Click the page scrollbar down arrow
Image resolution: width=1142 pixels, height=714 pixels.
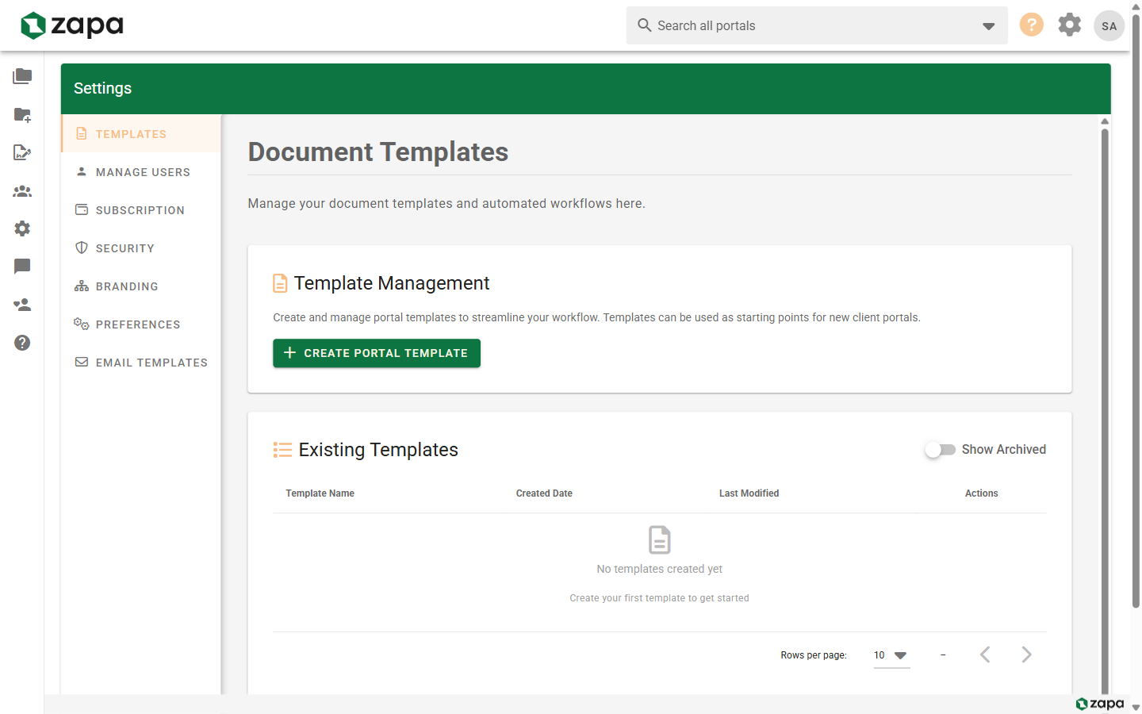[1136, 707]
